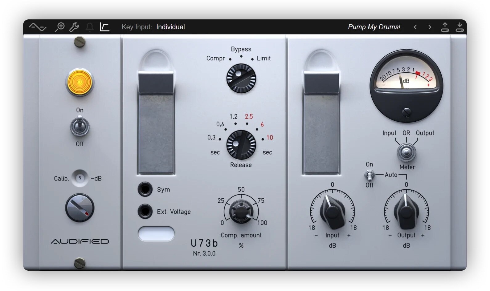Screen dimensions: 490x291
Task: Click the Release time knob
Action: pos(241,145)
